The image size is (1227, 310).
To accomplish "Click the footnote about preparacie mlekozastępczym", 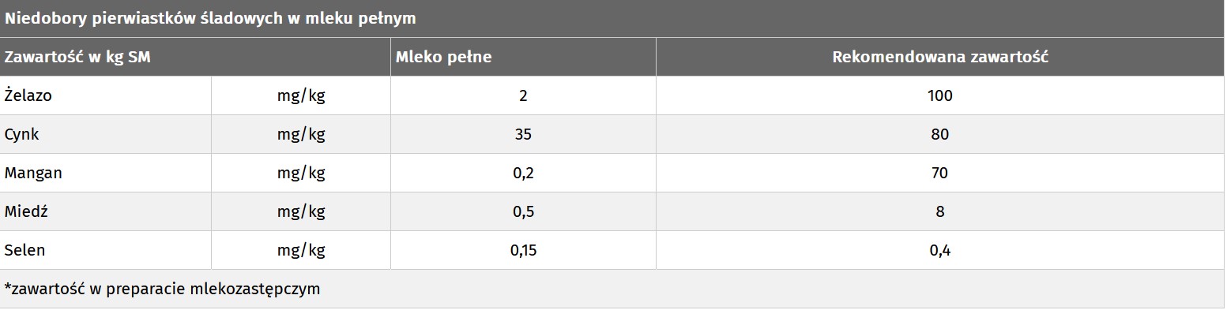I will tap(162, 289).
